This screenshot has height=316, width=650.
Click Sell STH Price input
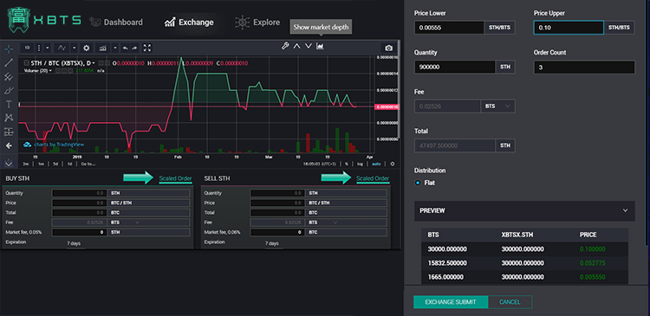click(277, 203)
